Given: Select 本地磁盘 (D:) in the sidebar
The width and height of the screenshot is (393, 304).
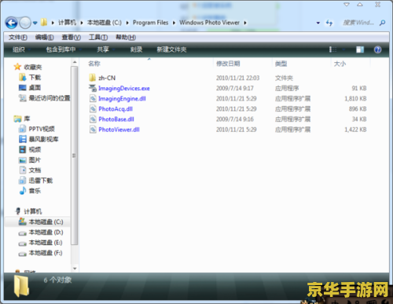Looking at the screenshot, I should [46, 233].
